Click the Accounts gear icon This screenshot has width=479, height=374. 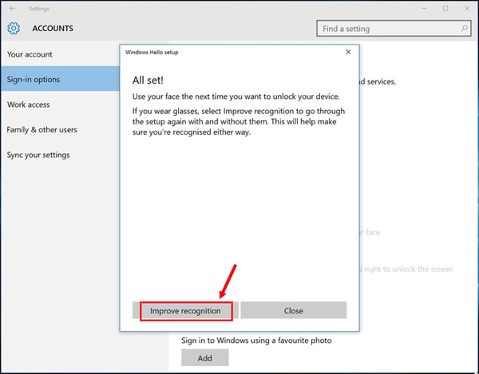14,29
